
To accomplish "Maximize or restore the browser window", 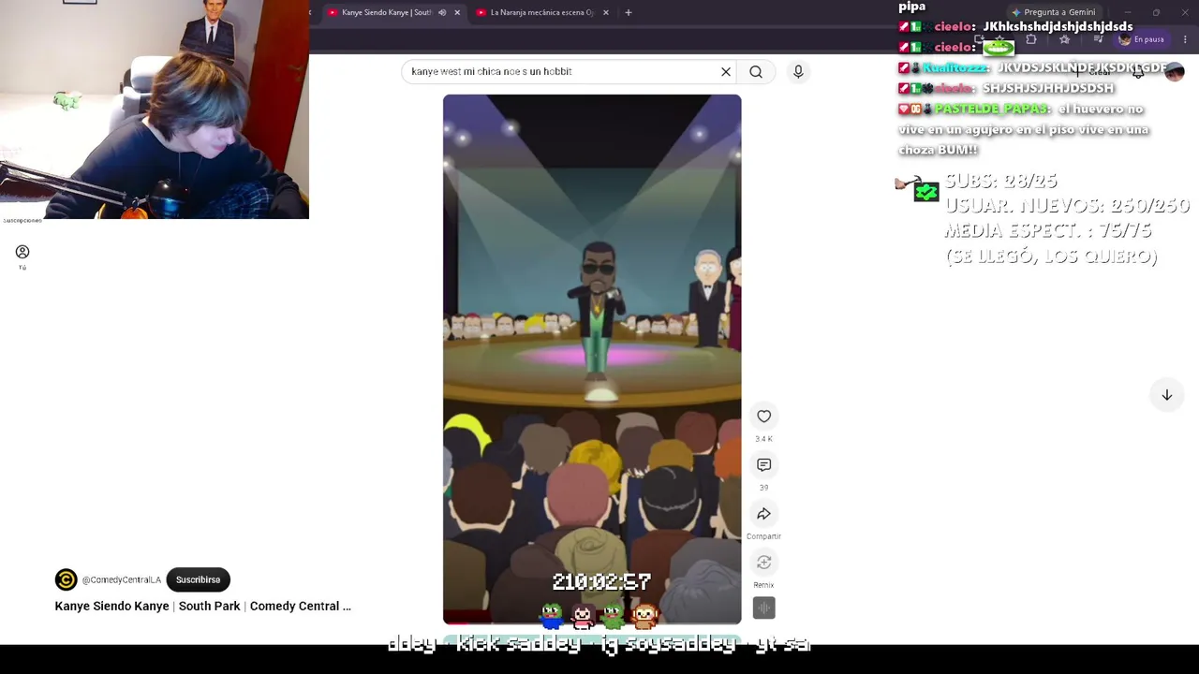I will (x=1156, y=12).
